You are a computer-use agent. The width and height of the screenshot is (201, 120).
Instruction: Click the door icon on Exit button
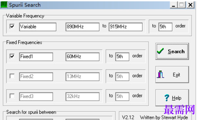(x=160, y=74)
